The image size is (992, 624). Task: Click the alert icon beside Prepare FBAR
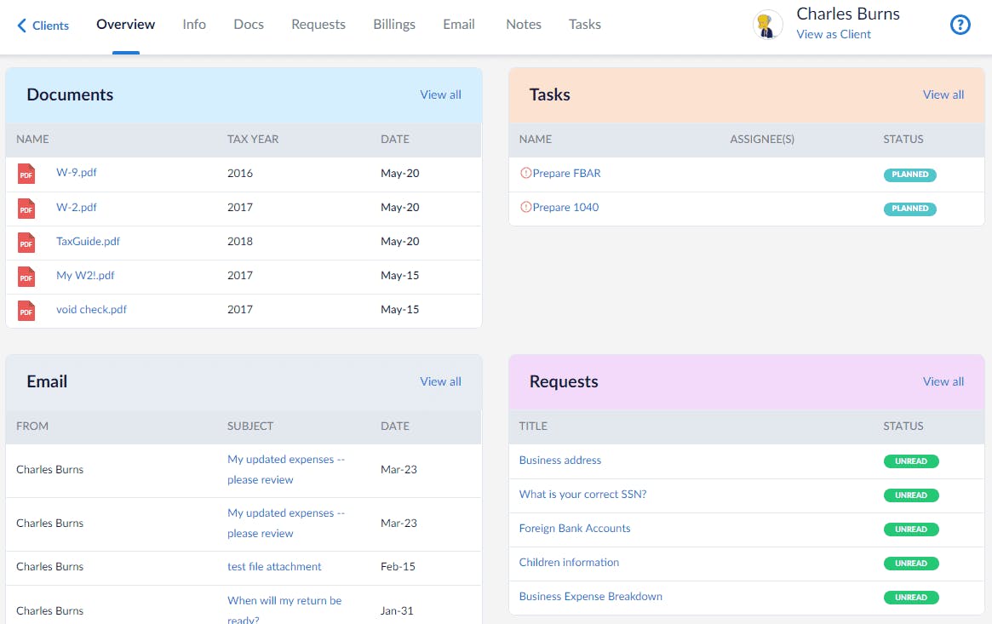(525, 173)
